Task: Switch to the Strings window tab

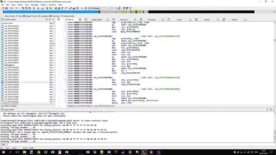Action: point(97,19)
